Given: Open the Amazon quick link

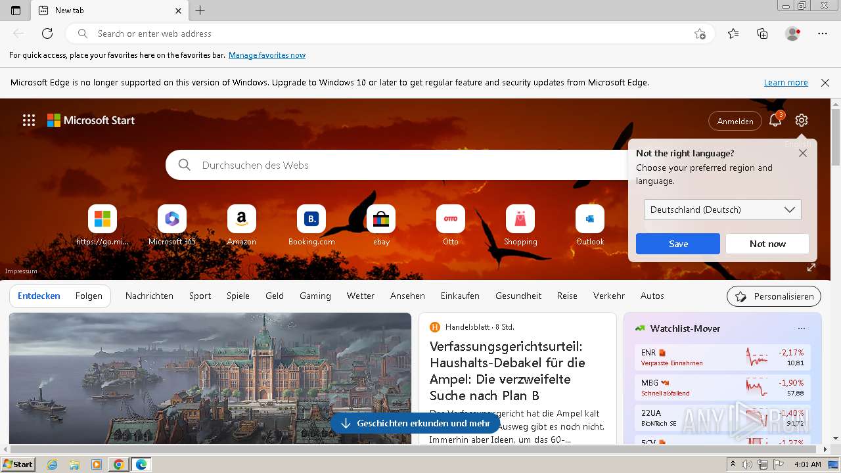Looking at the screenshot, I should [x=242, y=225].
